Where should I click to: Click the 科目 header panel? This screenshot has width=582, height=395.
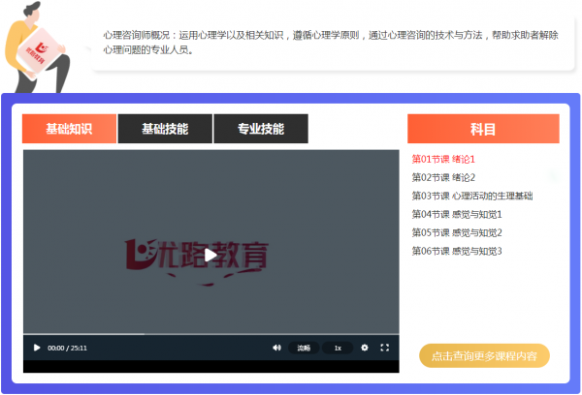point(483,129)
